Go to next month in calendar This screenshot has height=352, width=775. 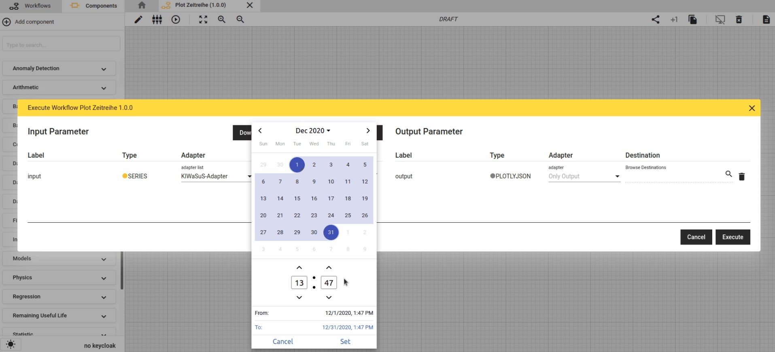coord(368,131)
